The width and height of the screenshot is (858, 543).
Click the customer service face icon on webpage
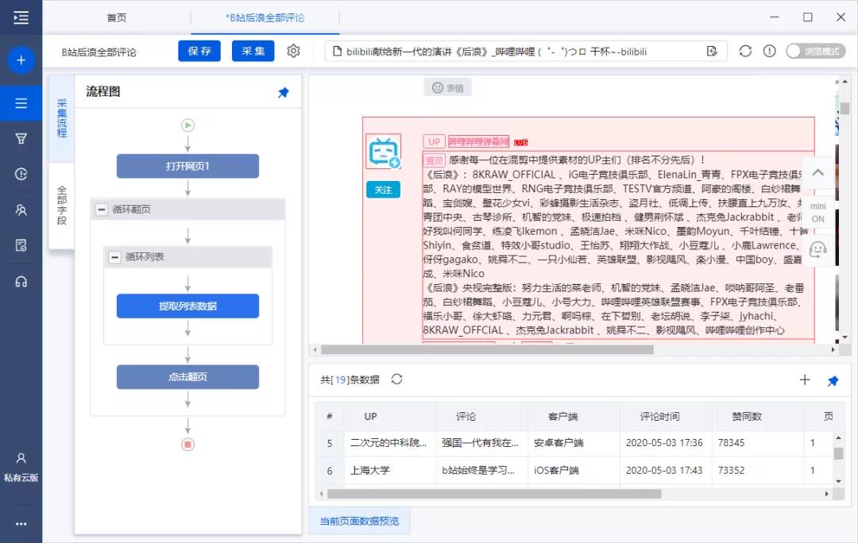point(818,250)
